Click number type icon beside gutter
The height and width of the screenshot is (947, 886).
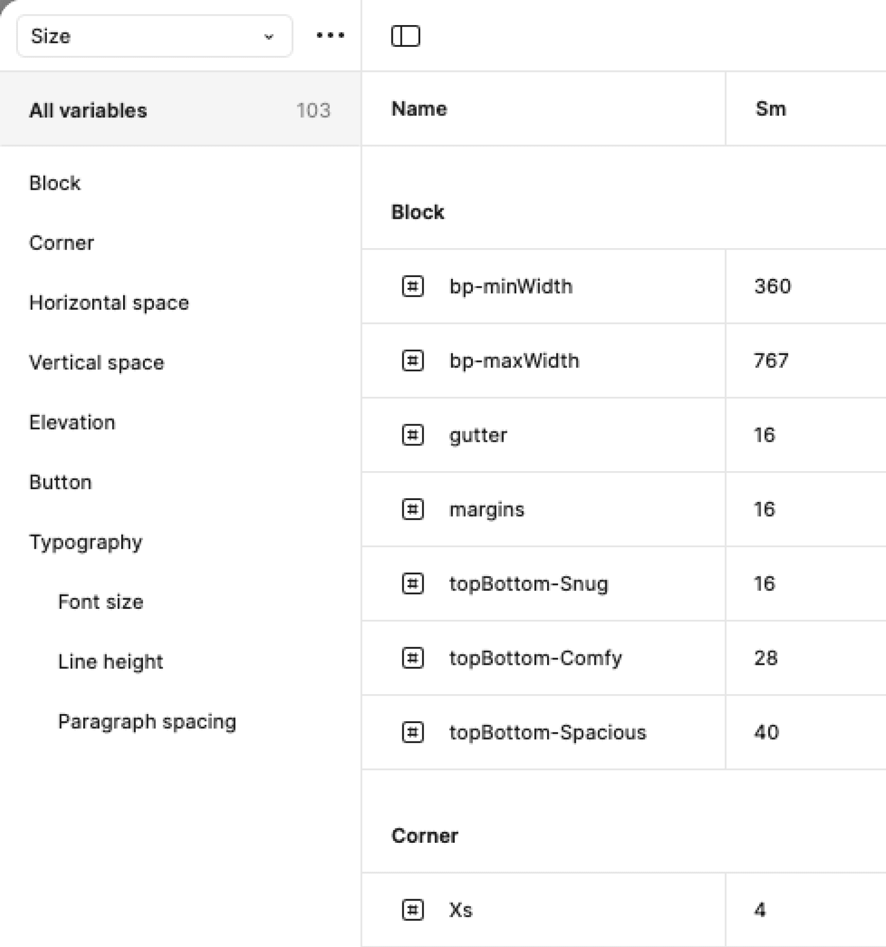pyautogui.click(x=413, y=435)
